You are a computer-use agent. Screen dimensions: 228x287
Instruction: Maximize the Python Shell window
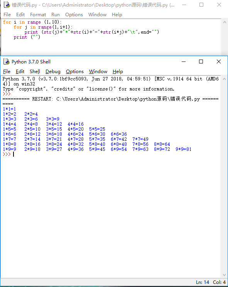pyautogui.click(x=201, y=62)
